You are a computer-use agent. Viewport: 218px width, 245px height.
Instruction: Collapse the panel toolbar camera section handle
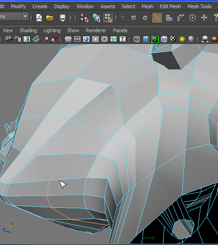tap(1, 39)
